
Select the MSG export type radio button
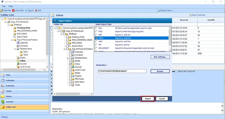[x=96, y=32]
